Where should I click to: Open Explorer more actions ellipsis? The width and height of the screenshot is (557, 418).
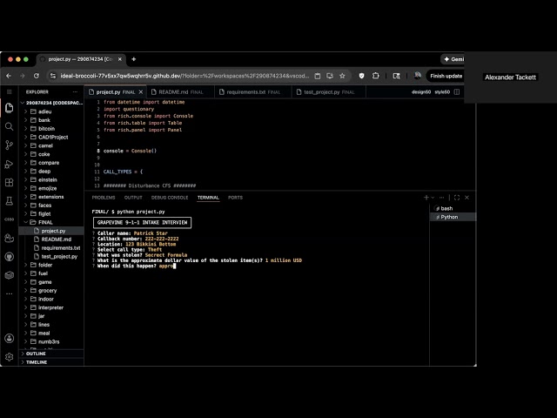(x=75, y=91)
